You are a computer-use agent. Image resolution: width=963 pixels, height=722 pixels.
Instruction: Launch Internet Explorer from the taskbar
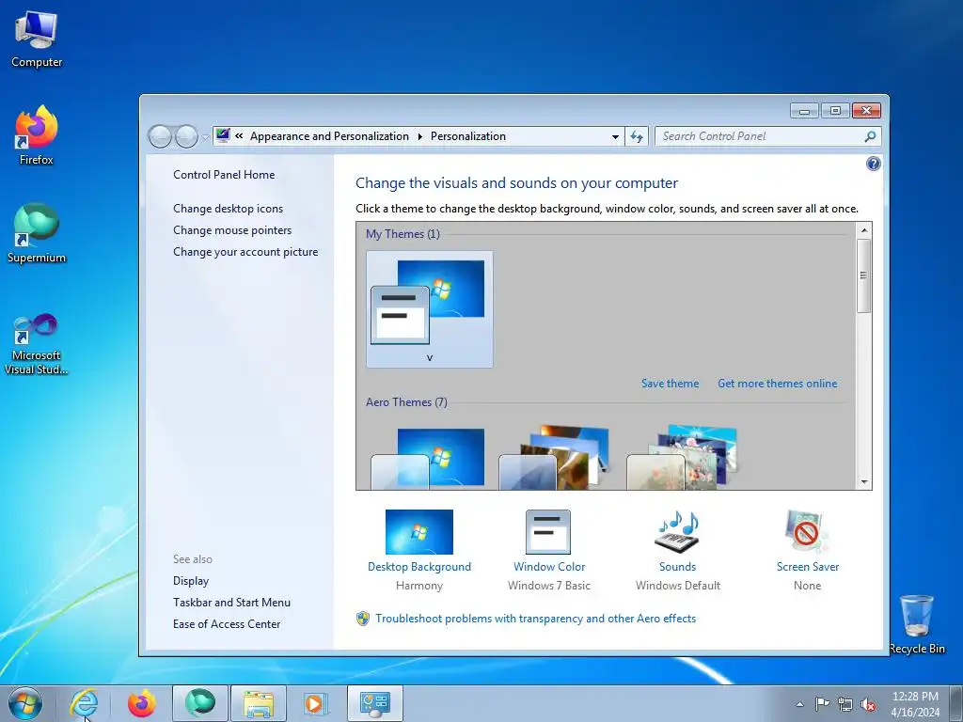tap(84, 703)
